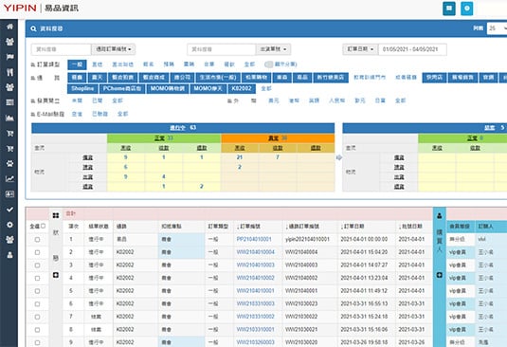Screen dimensions: 507x347
Task: Check the checkbox for row 8
Action: click(x=37, y=330)
